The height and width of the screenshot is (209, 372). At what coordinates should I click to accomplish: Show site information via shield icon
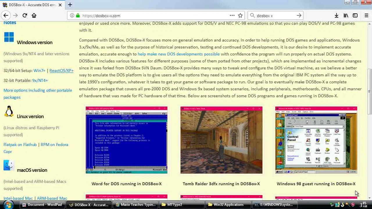(72, 16)
